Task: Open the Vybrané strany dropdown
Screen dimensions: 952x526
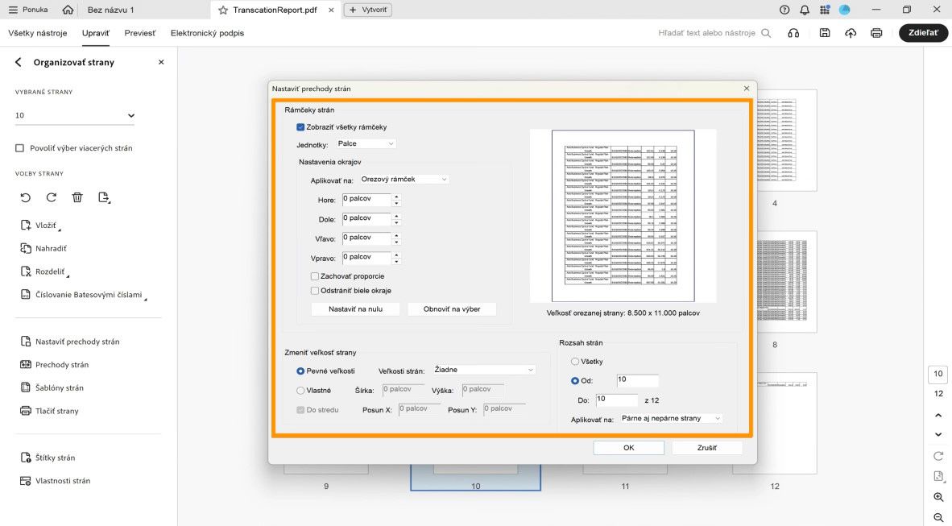Action: point(75,115)
